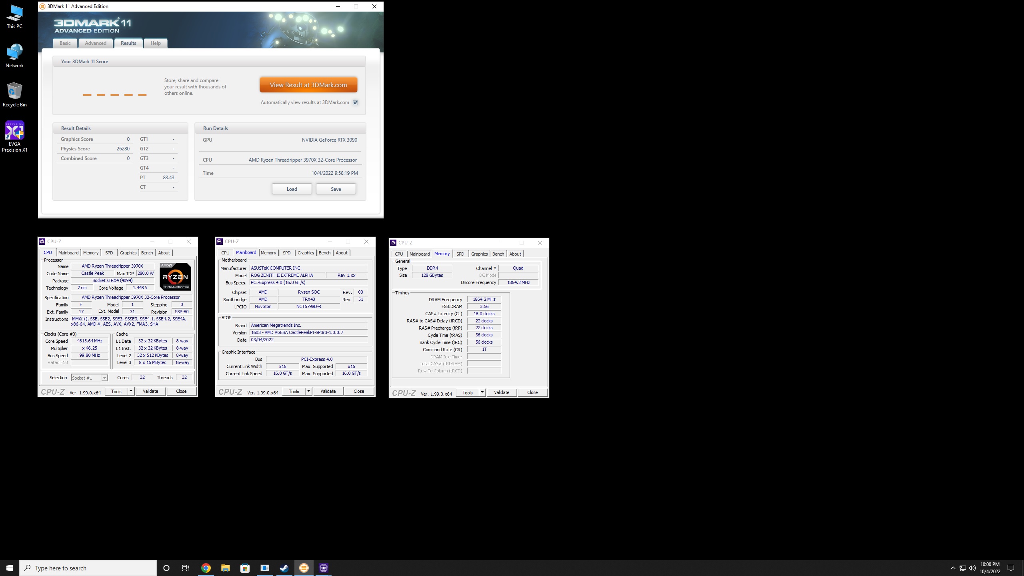This screenshot has width=1024, height=576.
Task: Click NVIDIA GeForce RTX 3090 text
Action: (x=330, y=140)
